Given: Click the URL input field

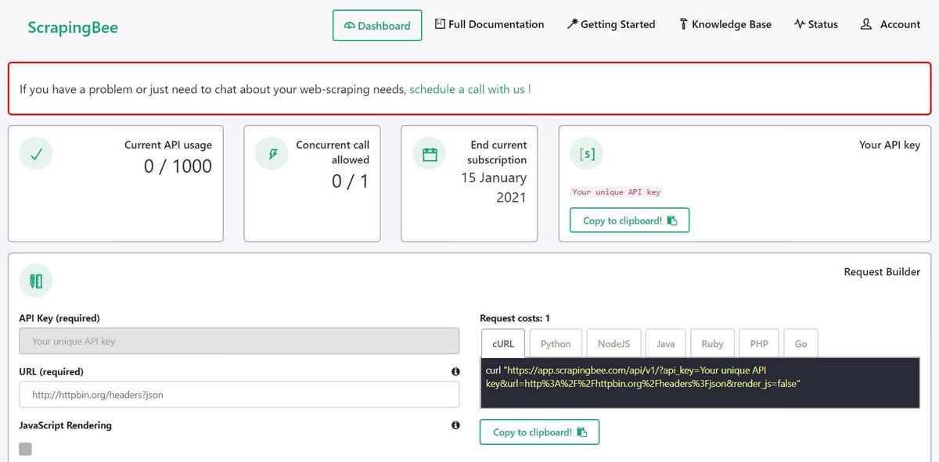Looking at the screenshot, I should tap(239, 395).
